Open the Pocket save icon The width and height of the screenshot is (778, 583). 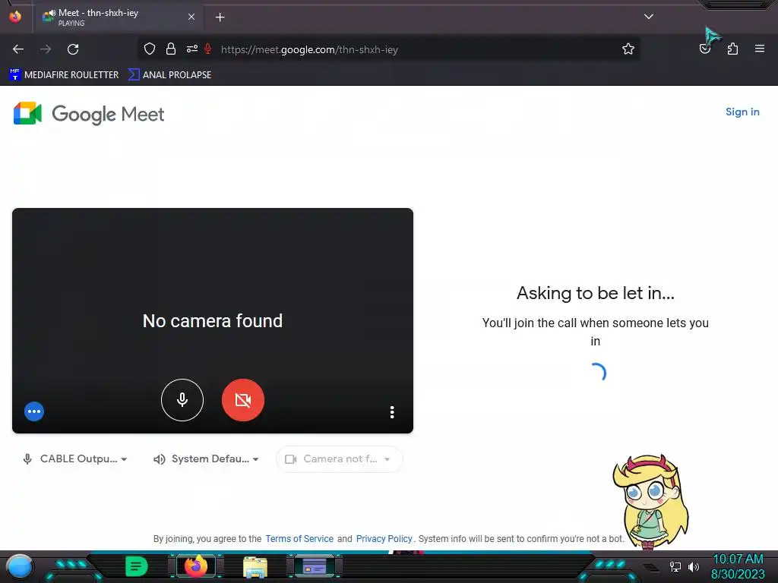[704, 49]
